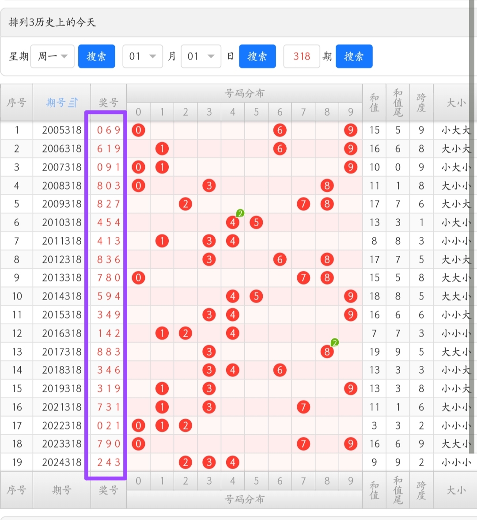Click the red ball 7 in row 2023318
Image resolution: width=477 pixels, height=520 pixels.
pos(303,444)
